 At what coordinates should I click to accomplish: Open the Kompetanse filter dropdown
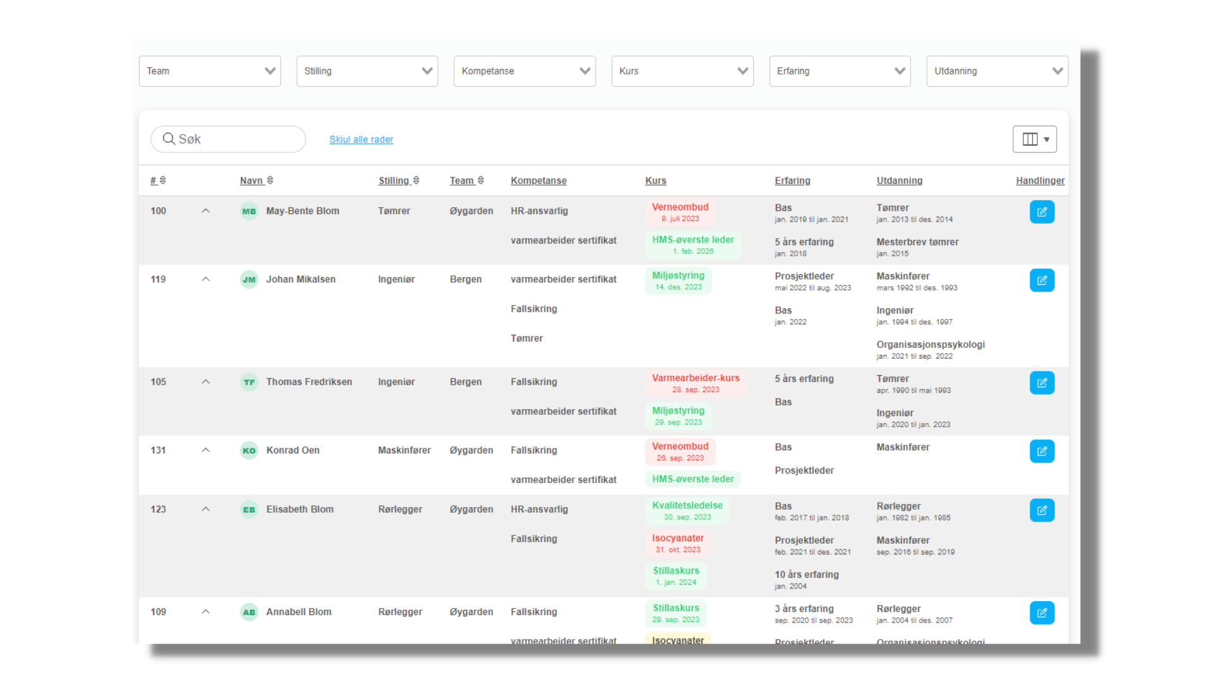524,71
